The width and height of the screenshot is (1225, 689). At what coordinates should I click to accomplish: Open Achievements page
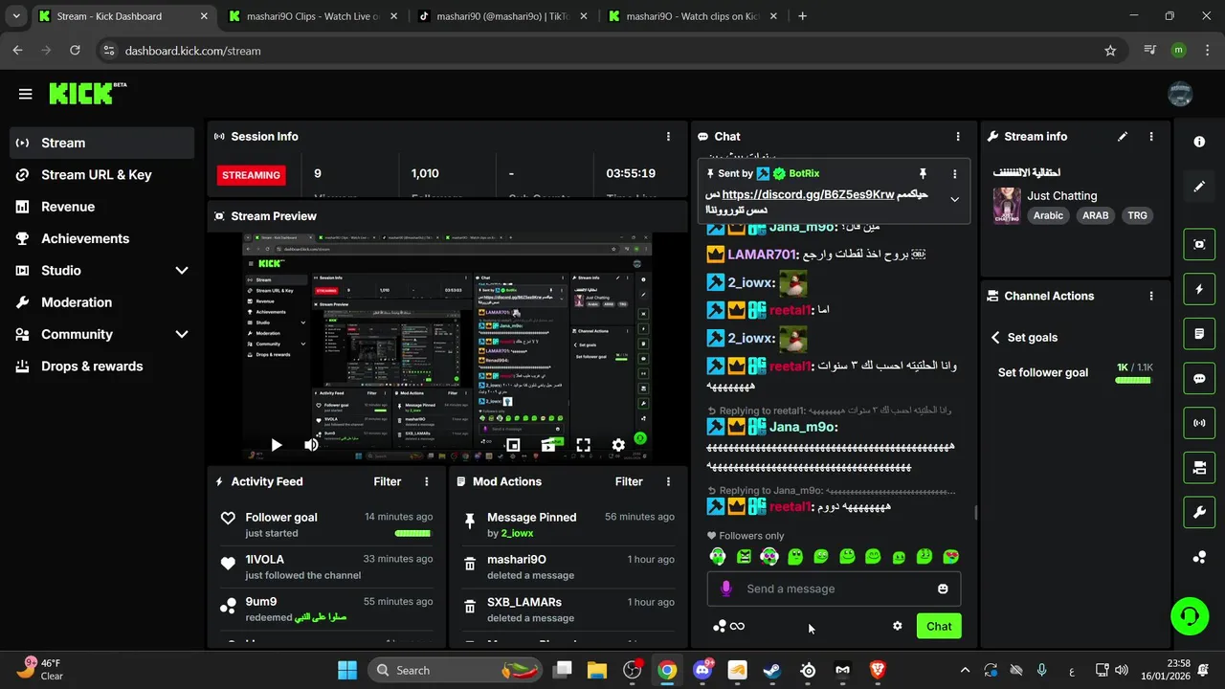pyautogui.click(x=102, y=238)
